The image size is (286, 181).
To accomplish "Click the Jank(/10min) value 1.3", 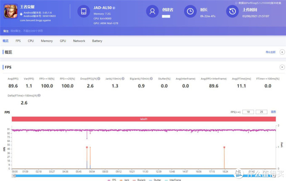I will (115, 86).
